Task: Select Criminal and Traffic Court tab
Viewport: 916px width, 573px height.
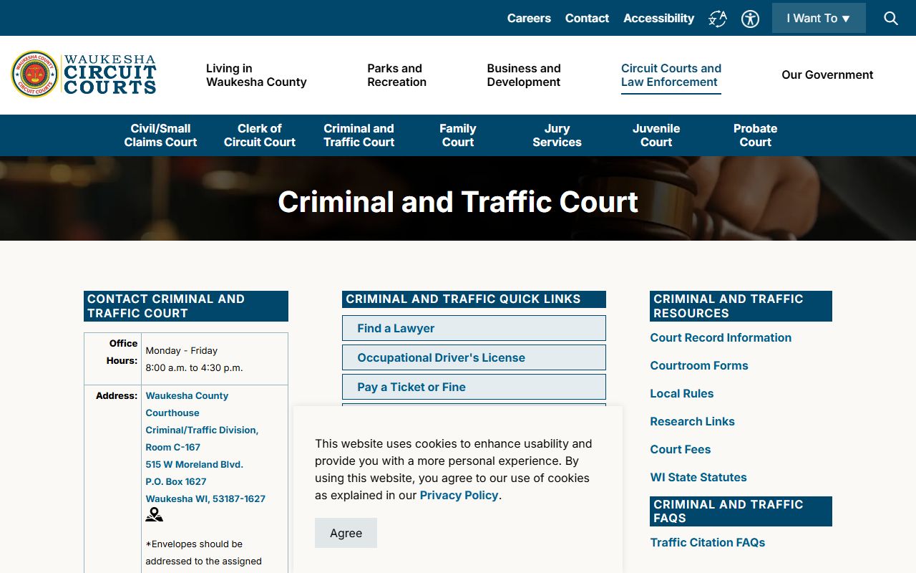Action: coord(359,135)
